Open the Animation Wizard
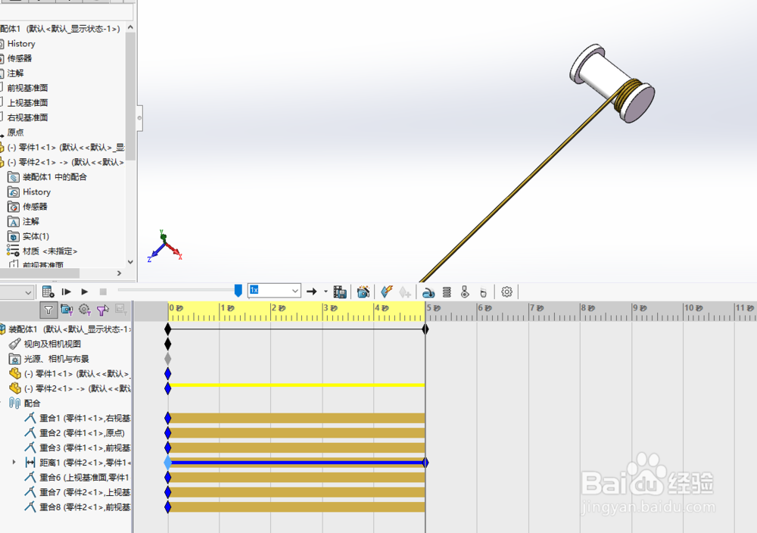 point(363,291)
